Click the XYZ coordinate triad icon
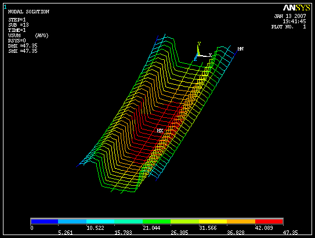 [x=202, y=52]
